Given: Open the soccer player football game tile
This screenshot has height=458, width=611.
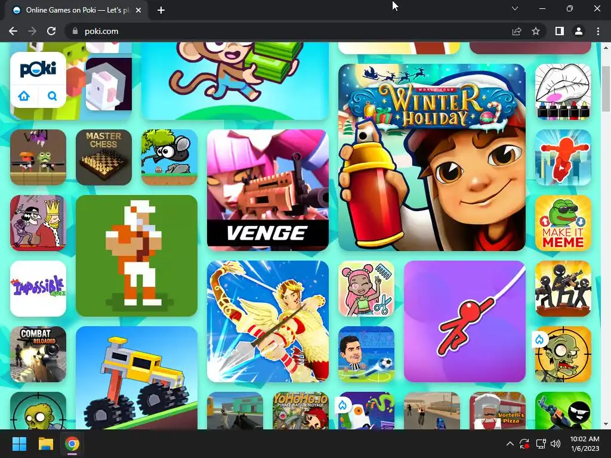Looking at the screenshot, I should point(366,354).
